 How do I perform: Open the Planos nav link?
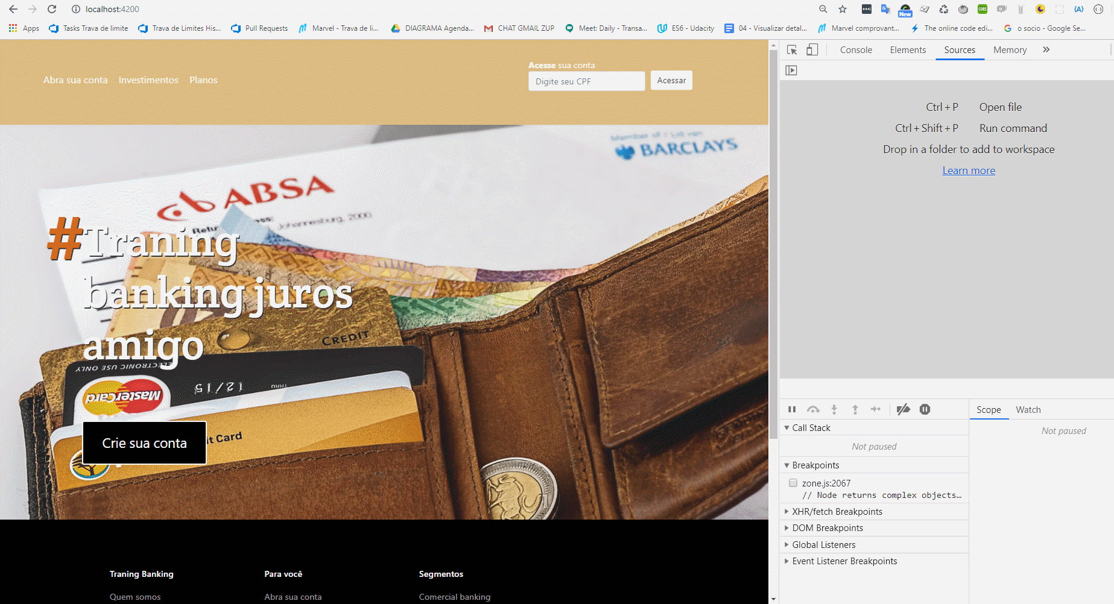click(203, 80)
